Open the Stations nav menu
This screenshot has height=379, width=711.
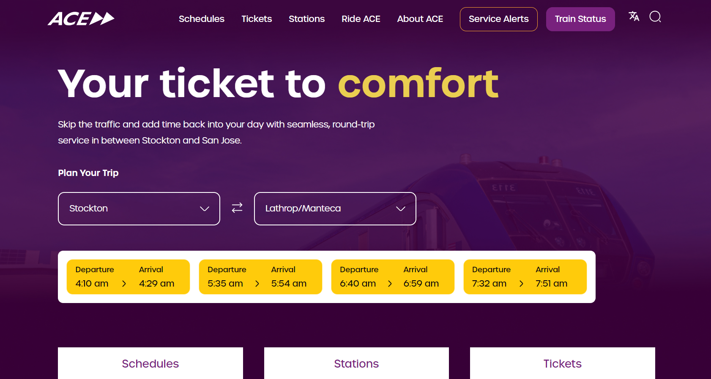click(x=306, y=19)
